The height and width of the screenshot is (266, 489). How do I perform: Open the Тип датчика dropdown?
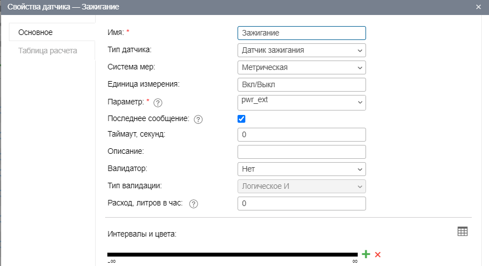[301, 51]
